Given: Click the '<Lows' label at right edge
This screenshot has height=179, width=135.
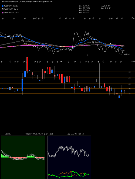Looking at the screenshot, I should coord(133,61).
